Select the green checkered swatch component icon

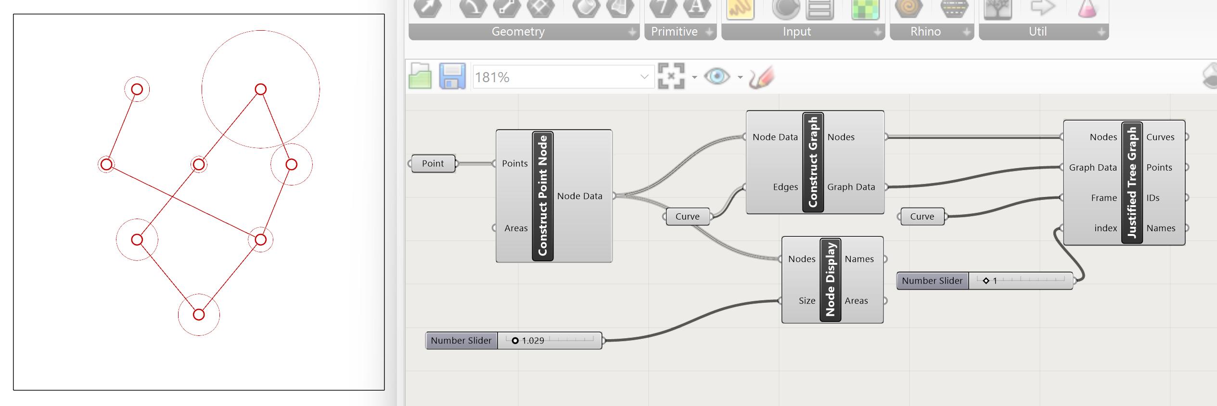click(x=865, y=9)
